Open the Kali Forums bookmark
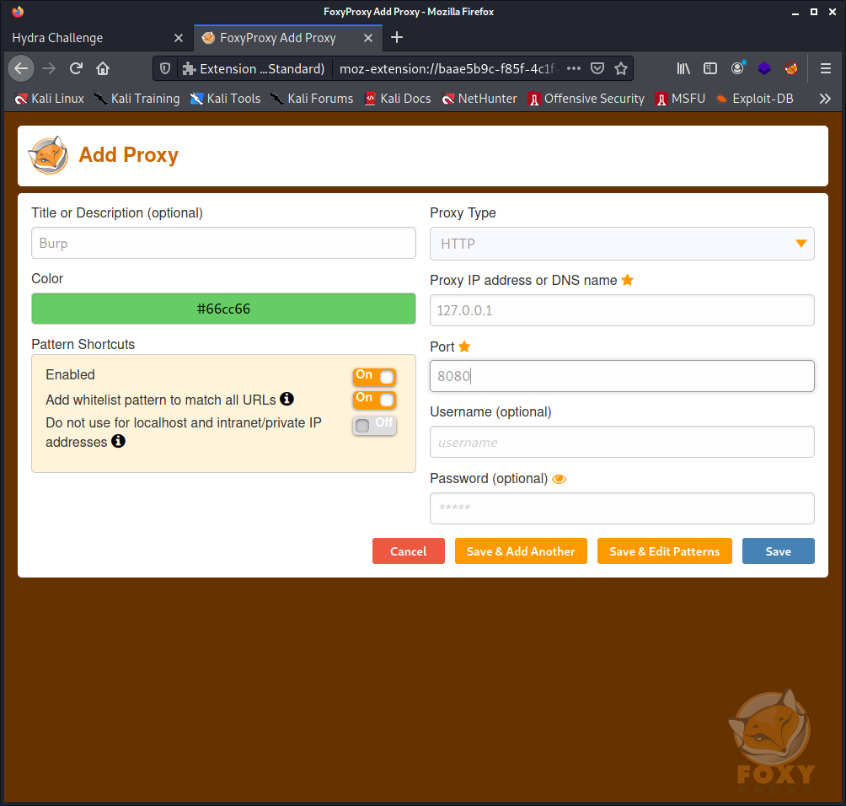 click(x=312, y=99)
